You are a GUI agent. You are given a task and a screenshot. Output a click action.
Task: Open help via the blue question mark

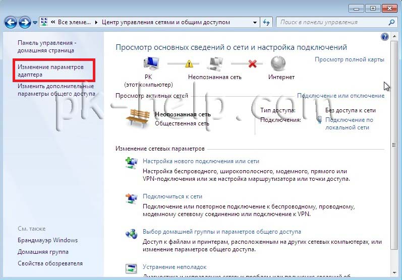pyautogui.click(x=385, y=37)
